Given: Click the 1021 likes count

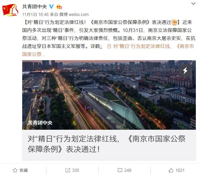Looking at the screenshot, I should tap(180, 170).
